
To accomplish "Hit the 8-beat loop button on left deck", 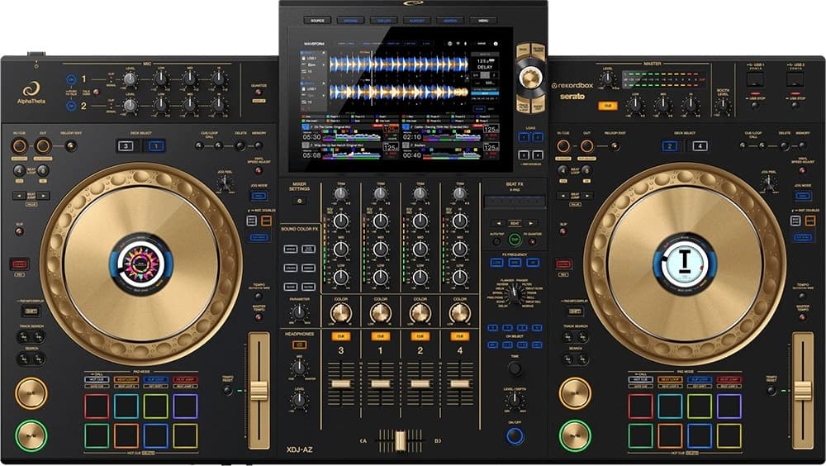I will coord(43,170).
